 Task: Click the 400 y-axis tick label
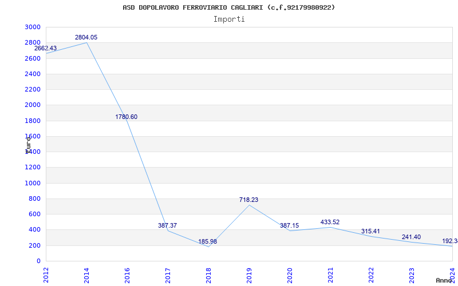click(x=34, y=230)
